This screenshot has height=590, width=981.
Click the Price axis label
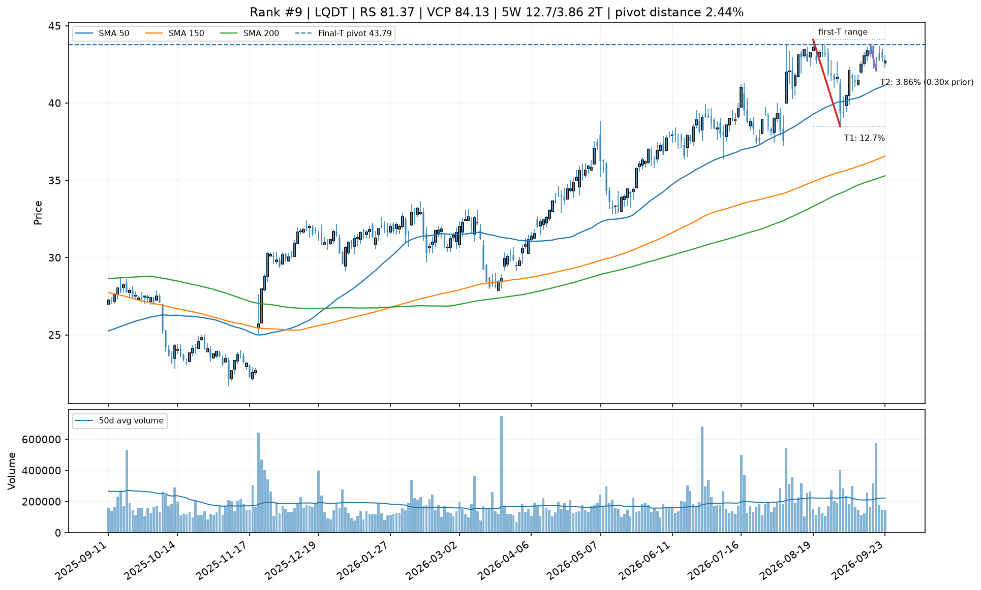38,213
